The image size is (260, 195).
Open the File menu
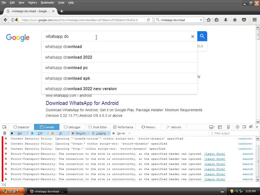4,3
